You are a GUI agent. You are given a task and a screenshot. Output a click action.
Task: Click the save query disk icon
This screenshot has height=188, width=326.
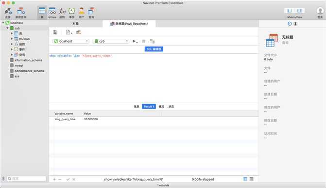pyautogui.click(x=55, y=32)
